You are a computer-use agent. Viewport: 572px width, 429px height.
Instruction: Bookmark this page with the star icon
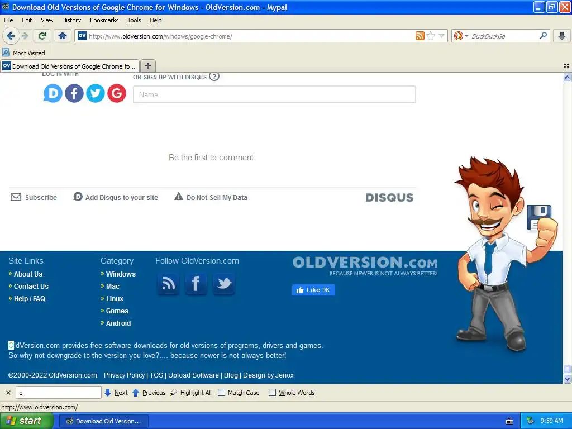click(x=431, y=36)
